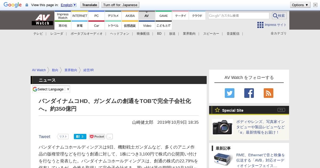Click the リスト bubble button

click(x=63, y=137)
